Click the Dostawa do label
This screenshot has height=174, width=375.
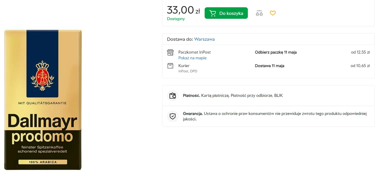click(180, 39)
